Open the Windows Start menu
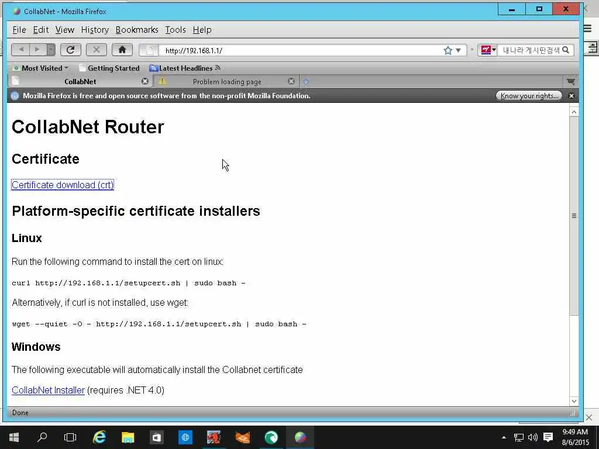599x449 pixels. (14, 437)
